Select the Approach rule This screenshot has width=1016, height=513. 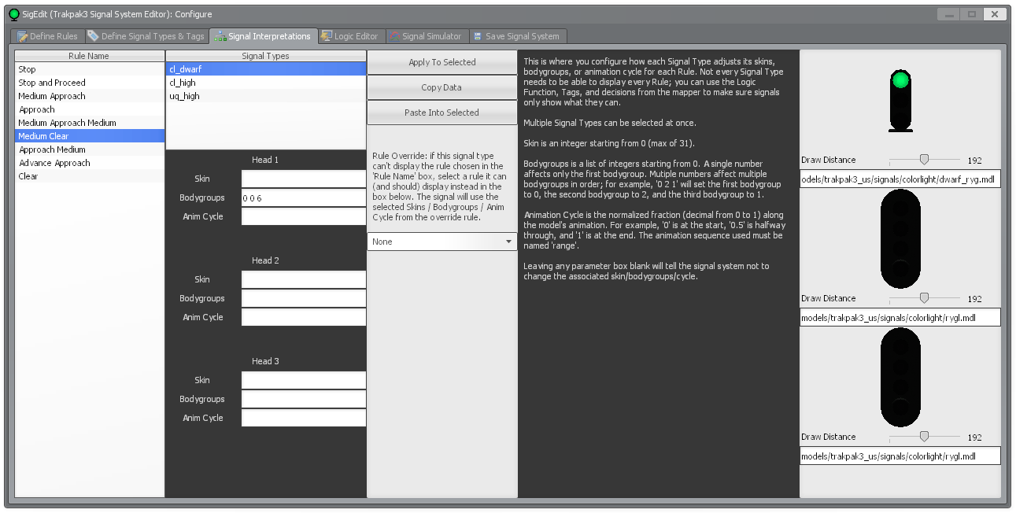click(x=90, y=109)
